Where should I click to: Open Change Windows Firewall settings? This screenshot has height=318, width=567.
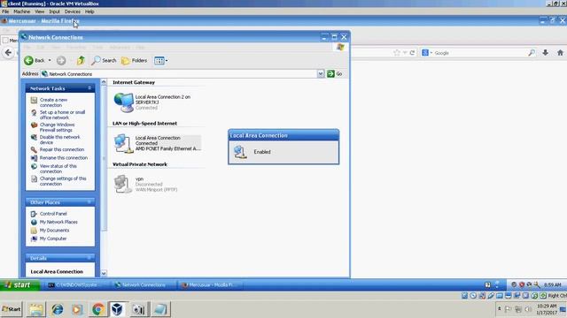[57, 127]
